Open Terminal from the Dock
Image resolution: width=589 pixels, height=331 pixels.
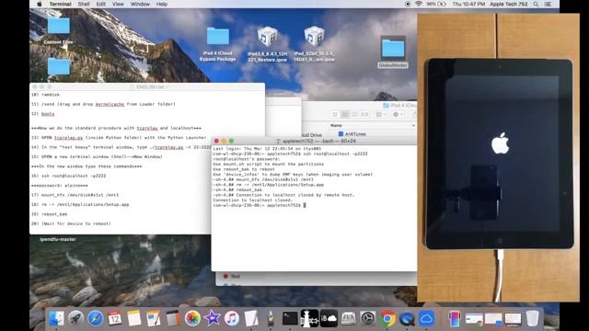click(290, 319)
